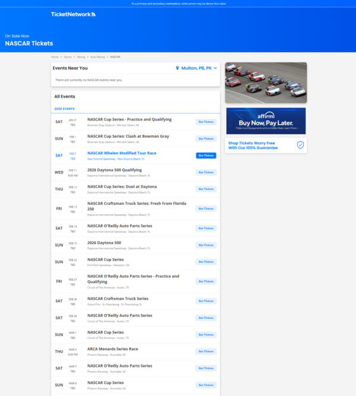Screen dimensions: 356x396
Task: Click the guarantee shield checkmark icon
Action: [300, 145]
